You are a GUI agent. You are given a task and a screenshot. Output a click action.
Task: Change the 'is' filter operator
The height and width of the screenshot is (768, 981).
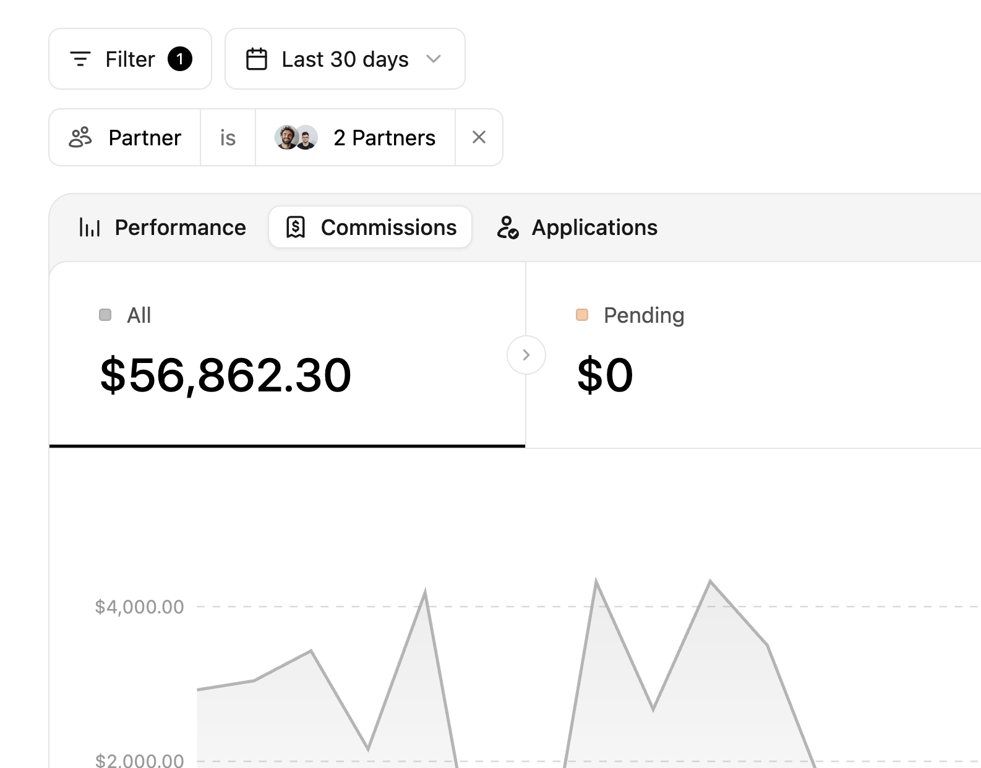pos(228,137)
